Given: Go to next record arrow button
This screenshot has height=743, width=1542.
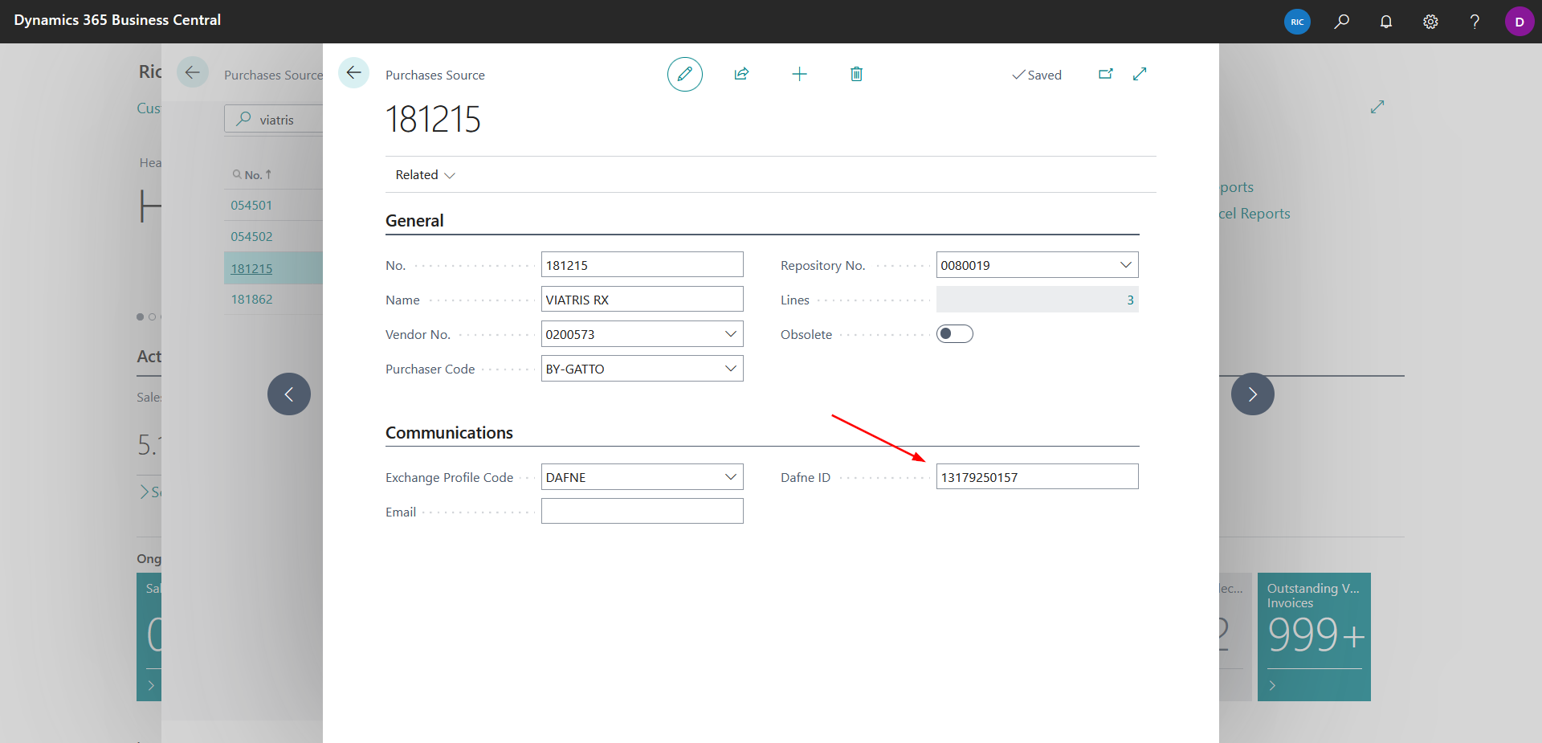Looking at the screenshot, I should click(1252, 394).
